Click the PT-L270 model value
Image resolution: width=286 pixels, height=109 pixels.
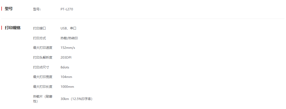[x=67, y=9]
